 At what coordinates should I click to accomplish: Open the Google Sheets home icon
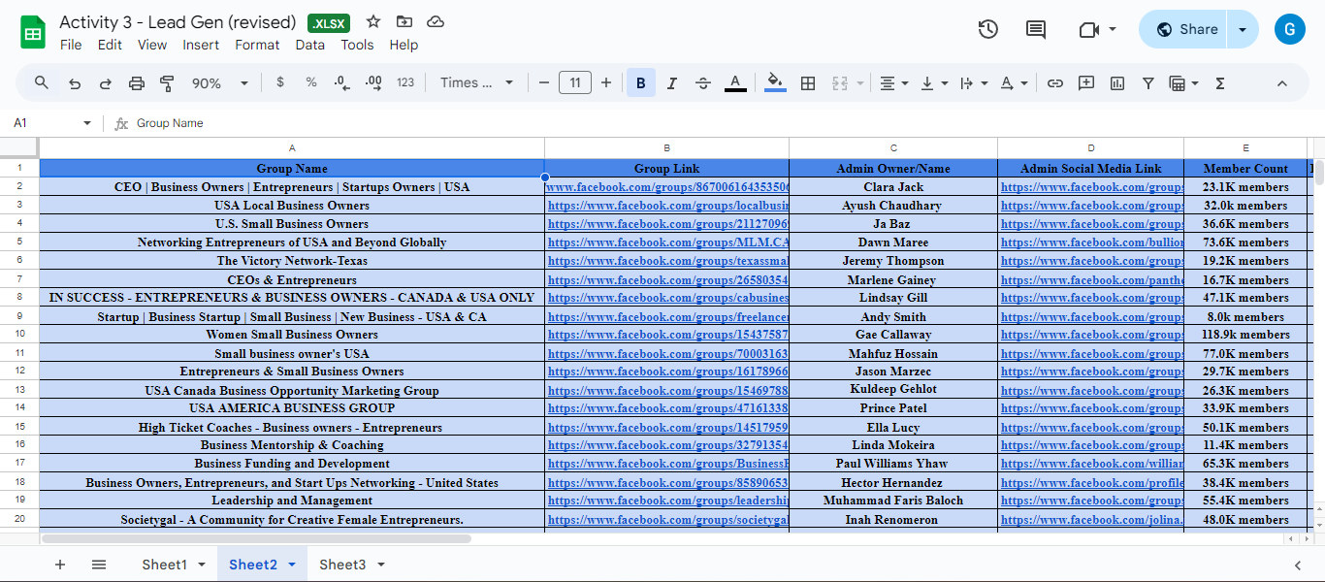[34, 32]
